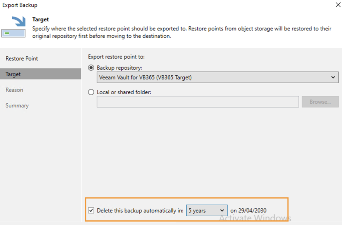Click the Export Backup title bar text

(20, 5)
